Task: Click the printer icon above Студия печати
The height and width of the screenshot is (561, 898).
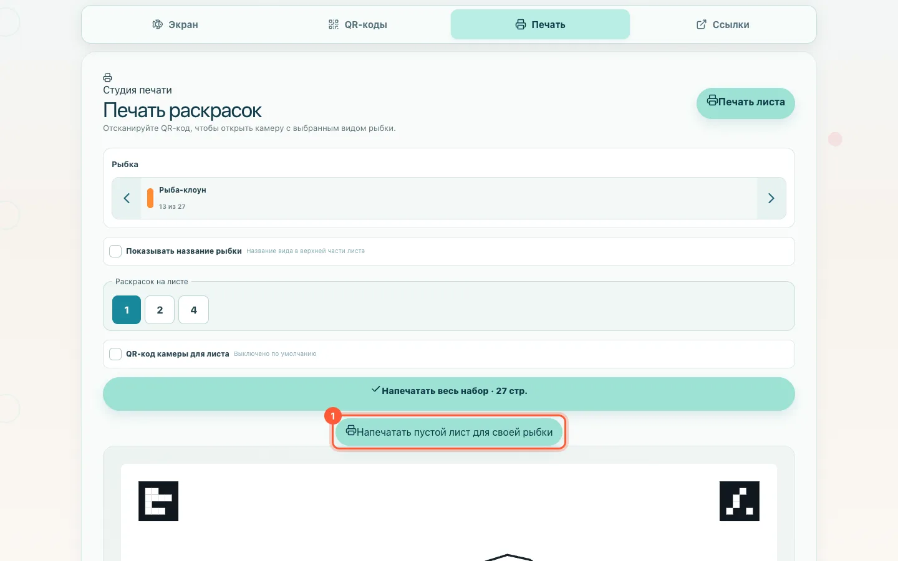Action: click(x=108, y=78)
